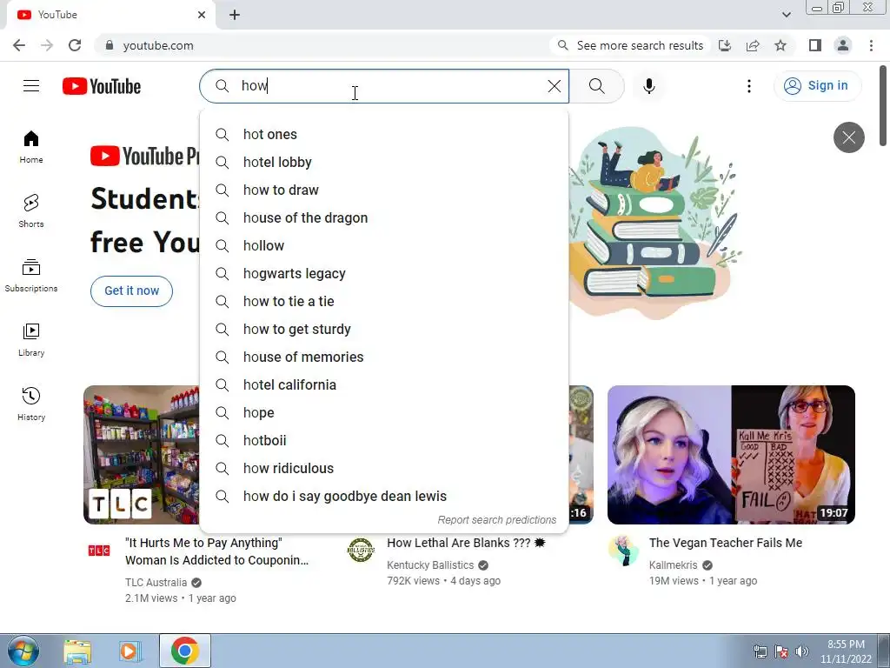Screen dimensions: 890x668
Task: Select suggestion 'hogwarts legacy'
Action: 384,273
